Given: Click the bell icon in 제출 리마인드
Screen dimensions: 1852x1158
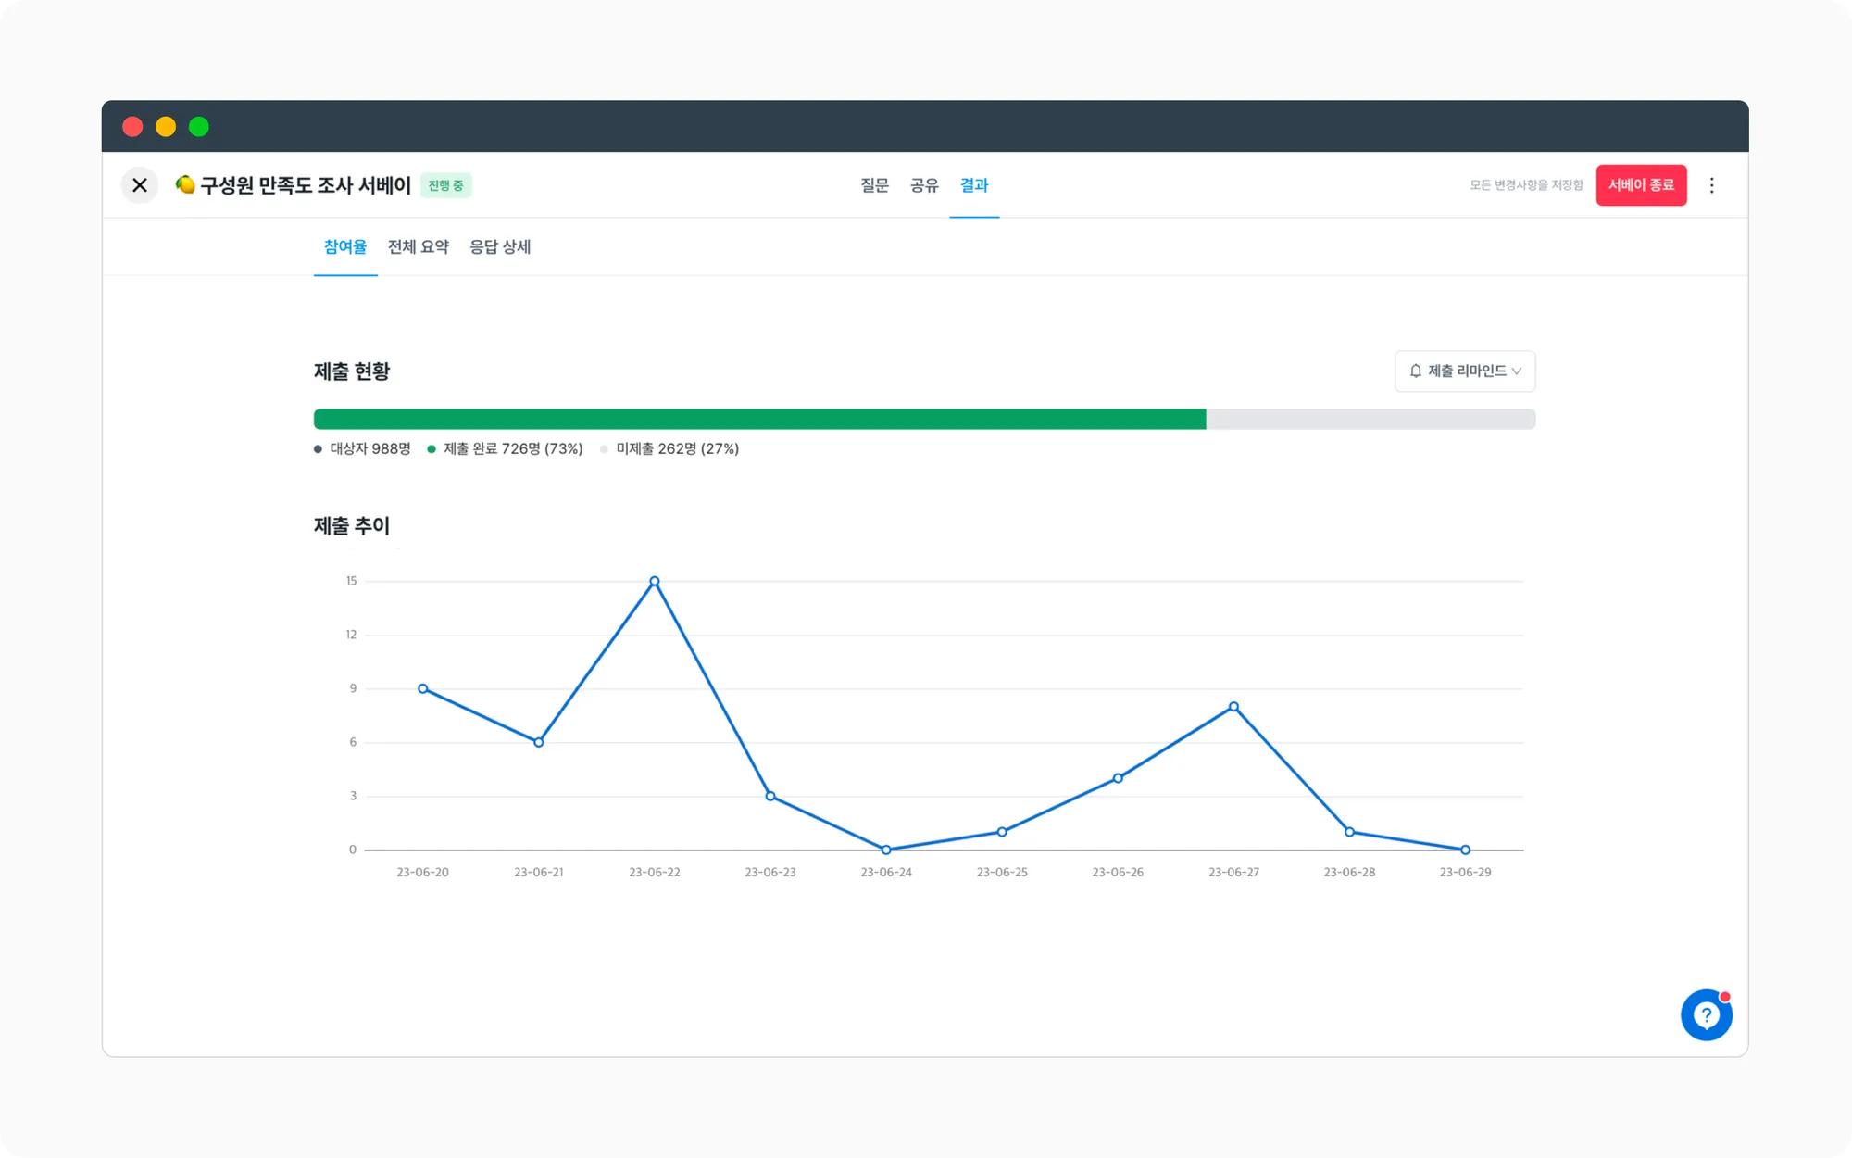Looking at the screenshot, I should pos(1416,371).
